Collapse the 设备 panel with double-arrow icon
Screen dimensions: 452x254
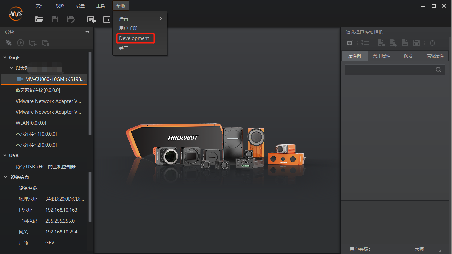[87, 32]
